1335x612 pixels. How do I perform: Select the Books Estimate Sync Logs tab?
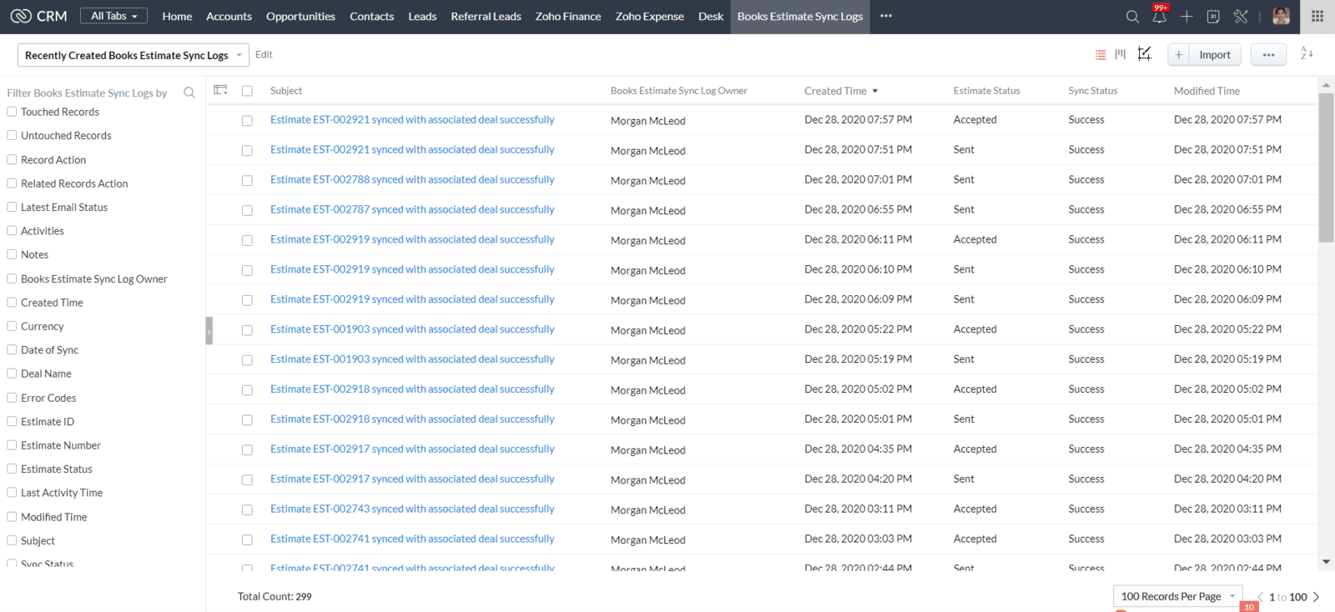click(800, 16)
